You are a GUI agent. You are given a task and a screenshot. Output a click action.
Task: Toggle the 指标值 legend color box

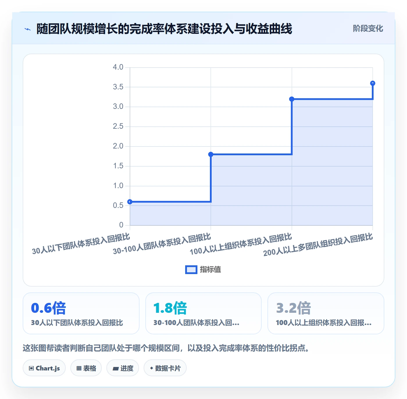coord(191,270)
